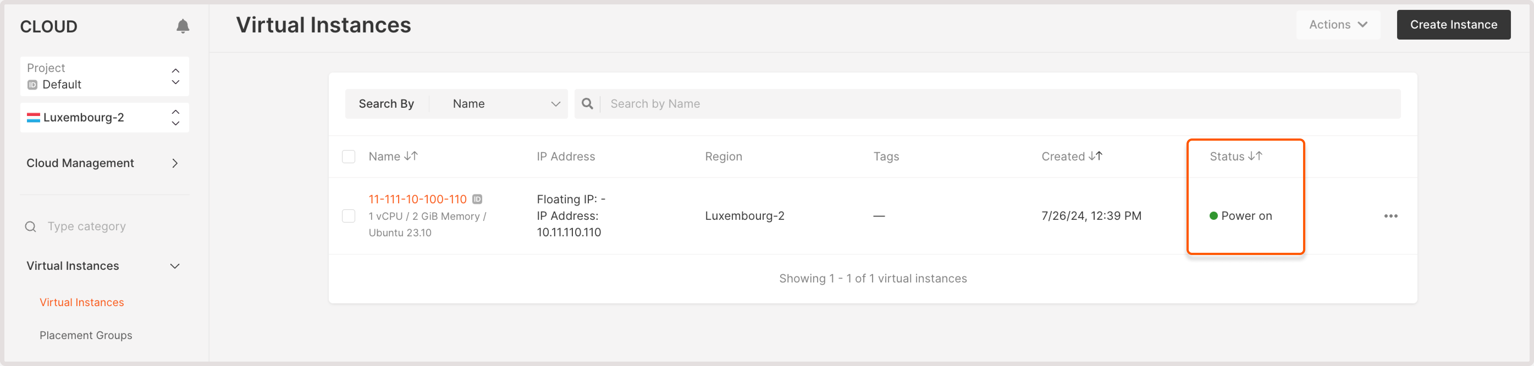The image size is (1534, 366).
Task: Switch to Placement Groups
Action: [86, 335]
